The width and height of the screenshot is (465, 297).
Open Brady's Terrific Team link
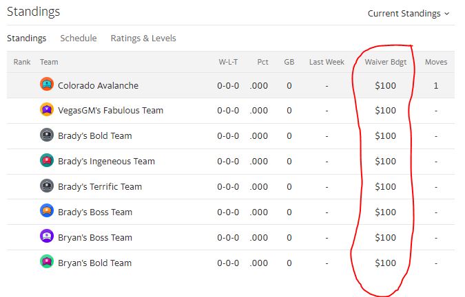click(x=99, y=187)
